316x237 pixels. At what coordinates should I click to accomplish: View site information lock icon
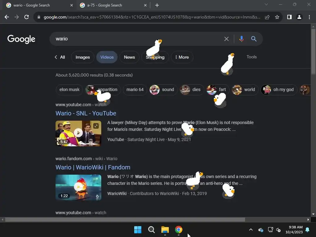click(39, 17)
